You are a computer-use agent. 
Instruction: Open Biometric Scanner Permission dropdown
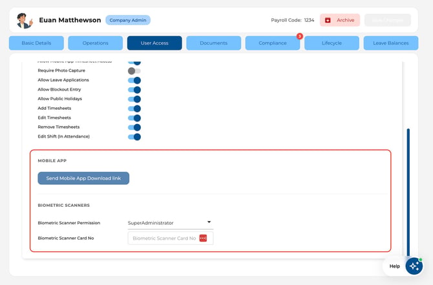(171, 223)
